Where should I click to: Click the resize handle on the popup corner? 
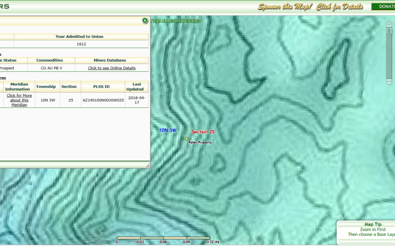click(x=148, y=166)
